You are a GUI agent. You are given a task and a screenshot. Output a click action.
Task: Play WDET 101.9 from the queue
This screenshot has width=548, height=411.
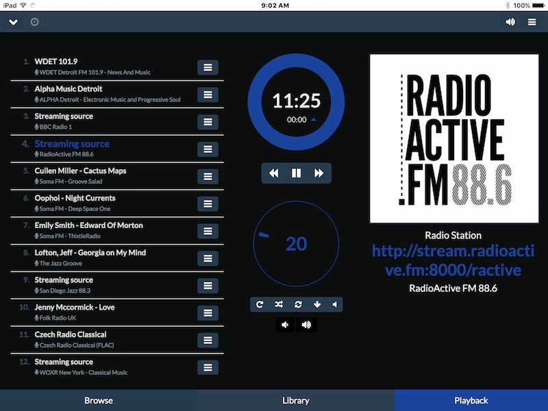coord(56,62)
